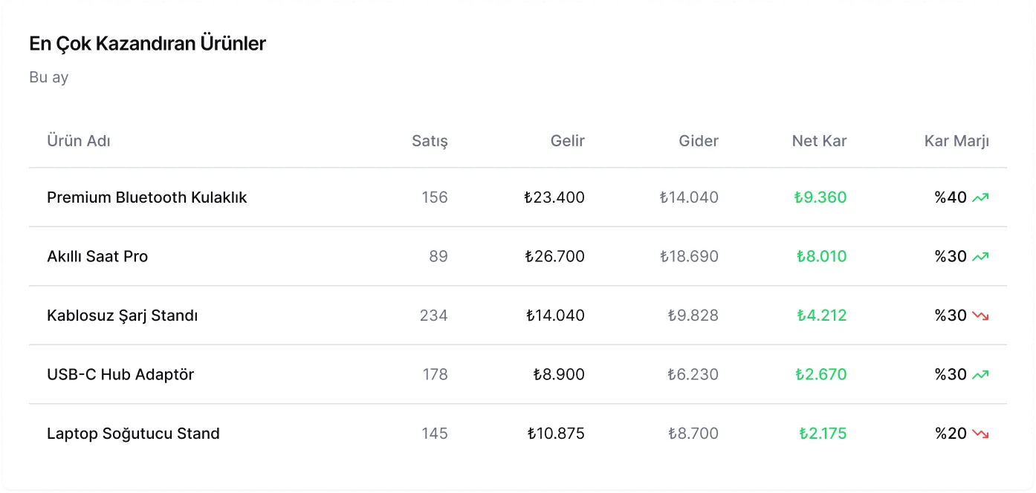Viewport: 1036px width, 493px height.
Task: Open the Laptop Soğutucu Stand product
Action: 133,434
